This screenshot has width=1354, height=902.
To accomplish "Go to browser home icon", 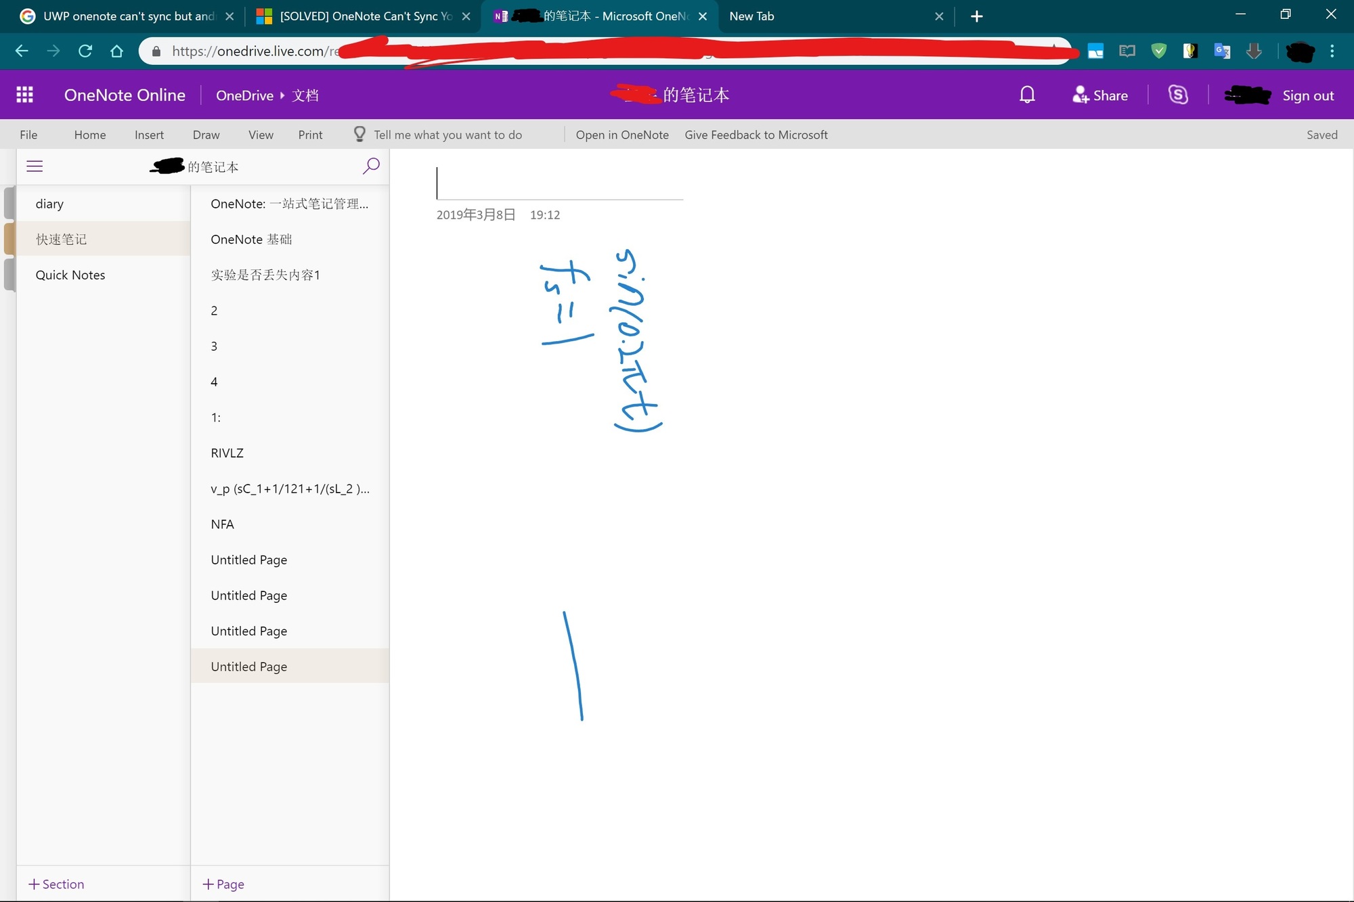I will point(116,51).
